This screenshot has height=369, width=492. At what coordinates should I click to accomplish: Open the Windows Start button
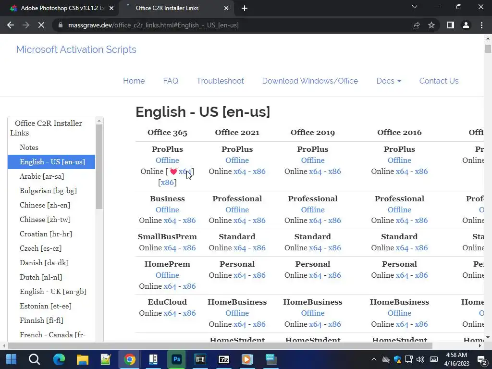pos(12,359)
